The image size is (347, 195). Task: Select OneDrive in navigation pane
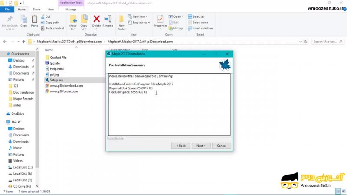click(x=15, y=114)
